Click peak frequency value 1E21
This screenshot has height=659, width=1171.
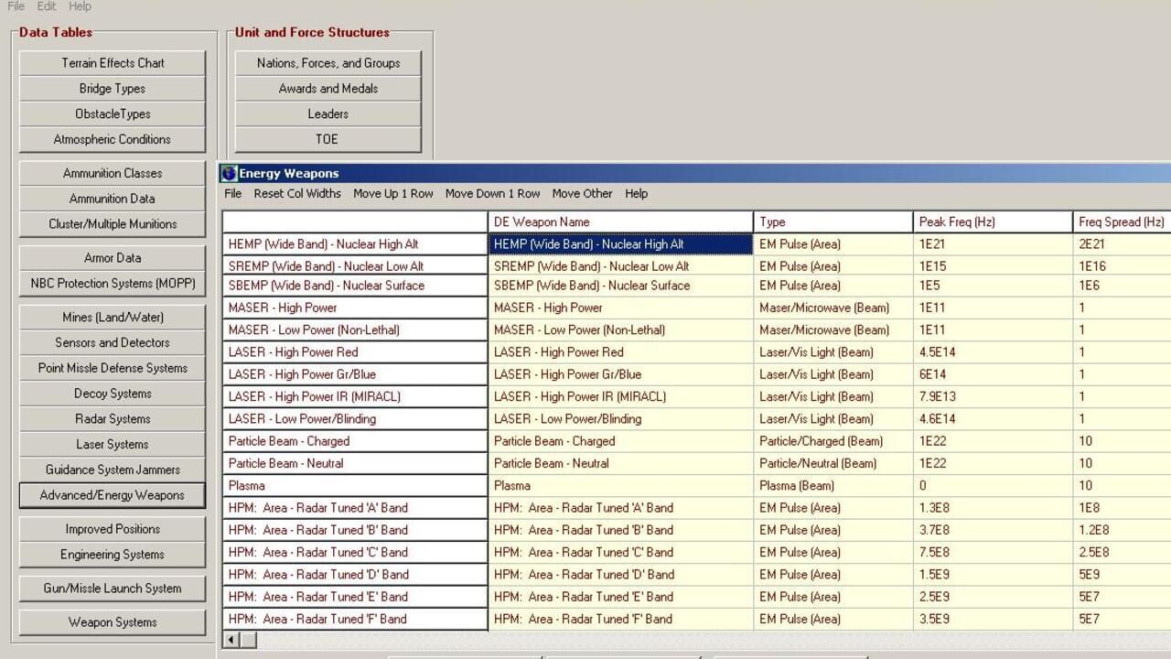pyautogui.click(x=994, y=244)
